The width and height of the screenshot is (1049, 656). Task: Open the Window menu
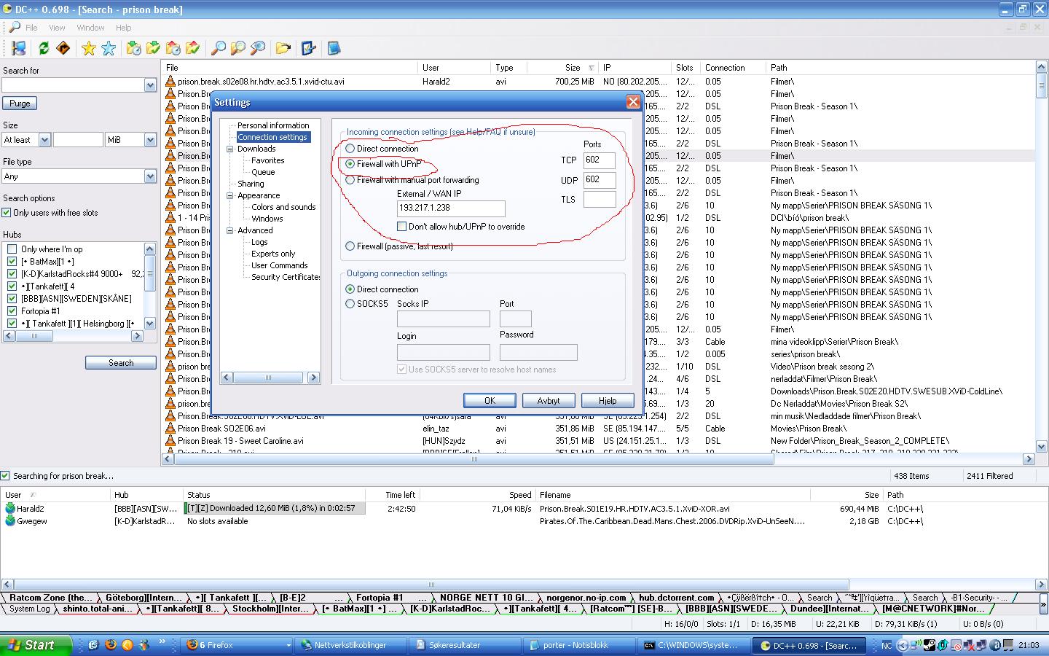pos(90,28)
